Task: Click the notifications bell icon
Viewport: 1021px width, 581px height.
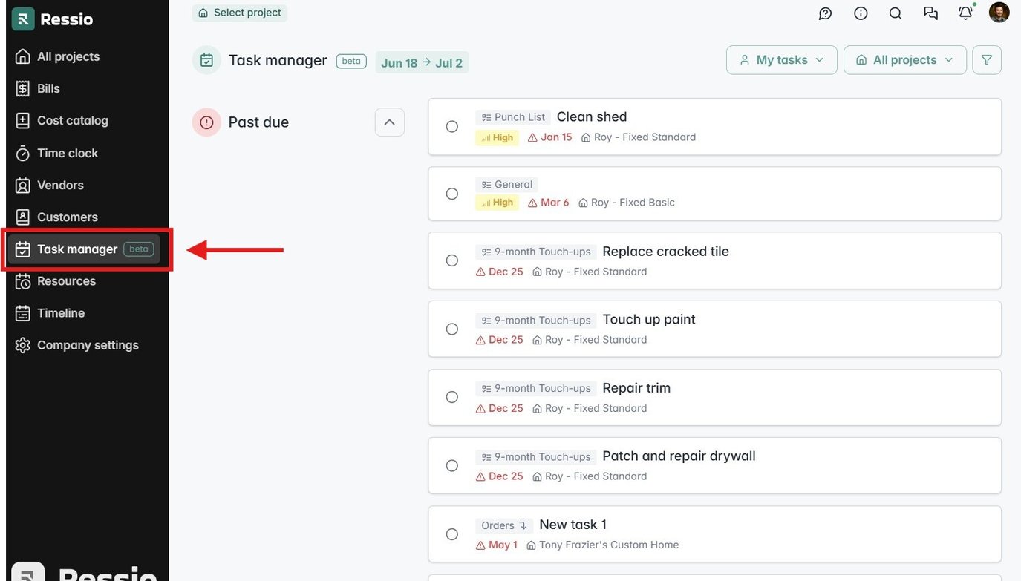Action: 965,13
